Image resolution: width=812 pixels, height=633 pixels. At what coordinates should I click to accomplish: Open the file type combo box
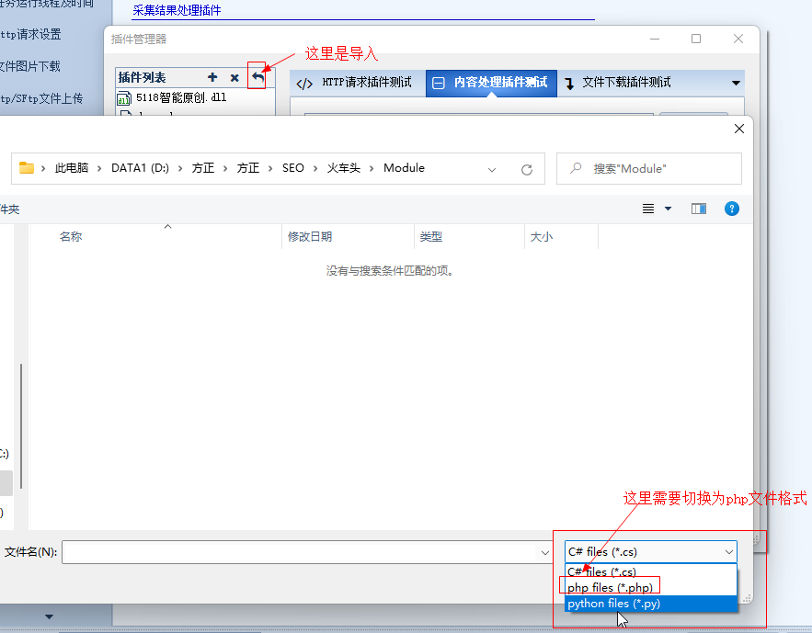(651, 552)
